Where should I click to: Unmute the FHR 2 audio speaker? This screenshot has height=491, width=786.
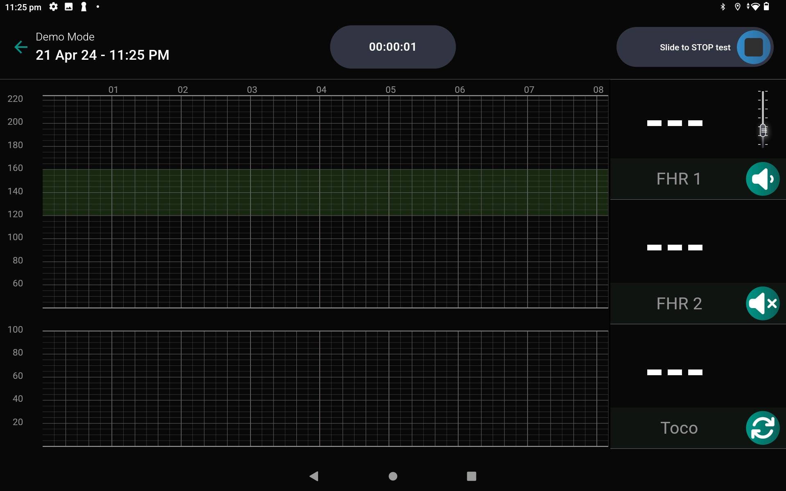762,304
